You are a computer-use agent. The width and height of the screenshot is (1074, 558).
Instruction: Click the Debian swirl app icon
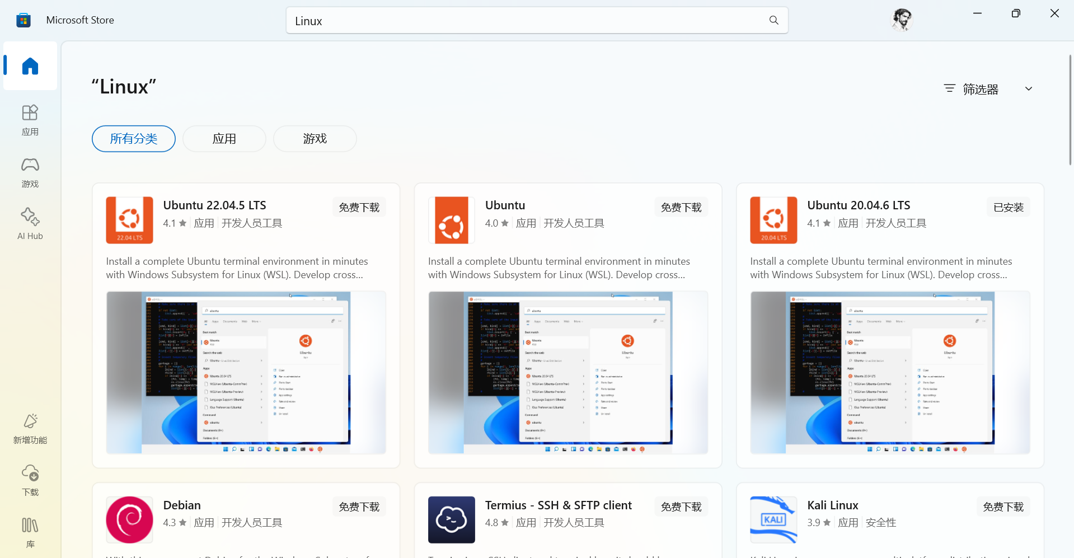(x=129, y=520)
